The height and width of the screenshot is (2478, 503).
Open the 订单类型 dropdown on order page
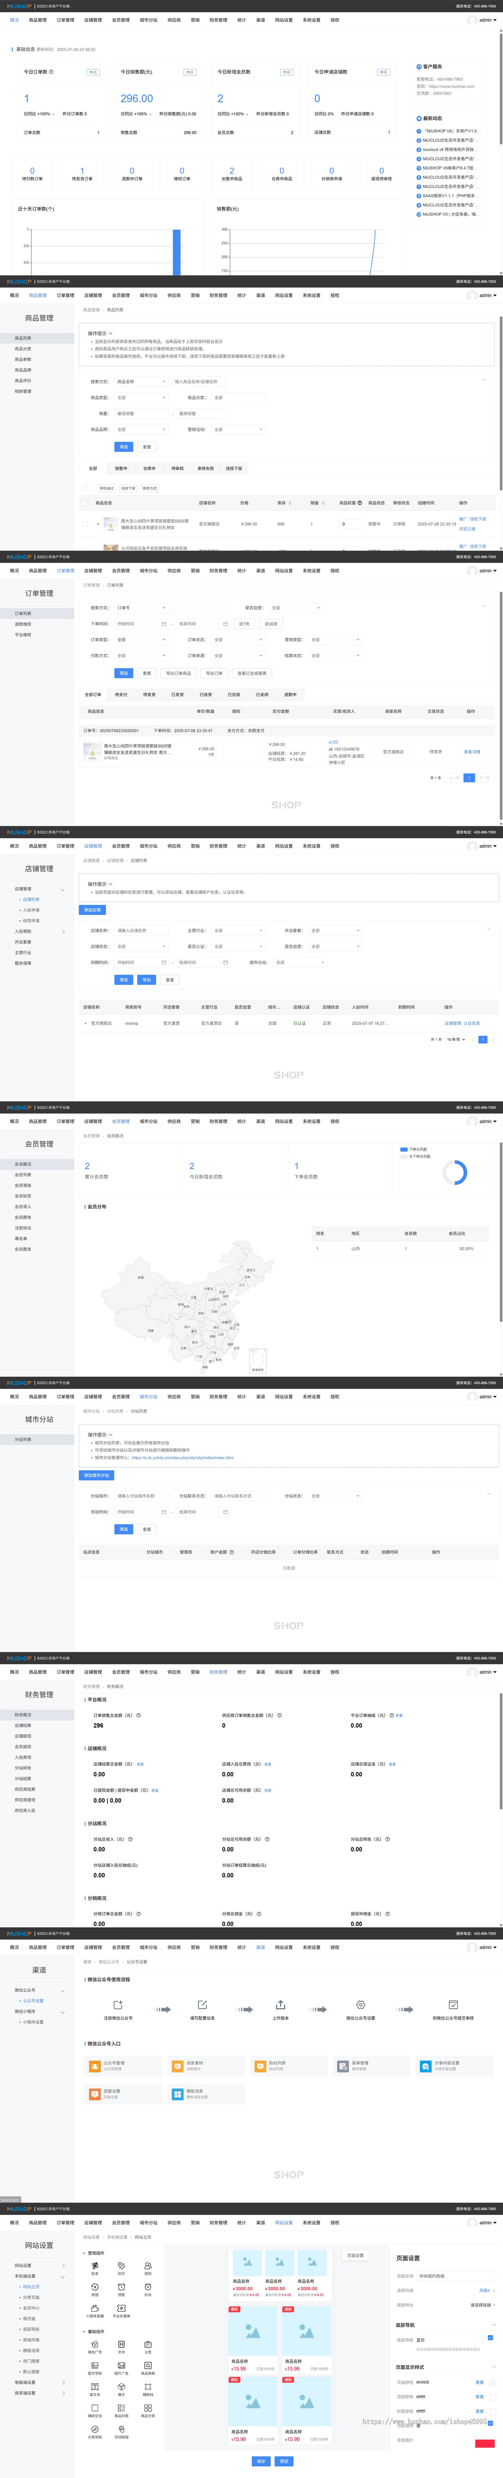click(x=141, y=640)
